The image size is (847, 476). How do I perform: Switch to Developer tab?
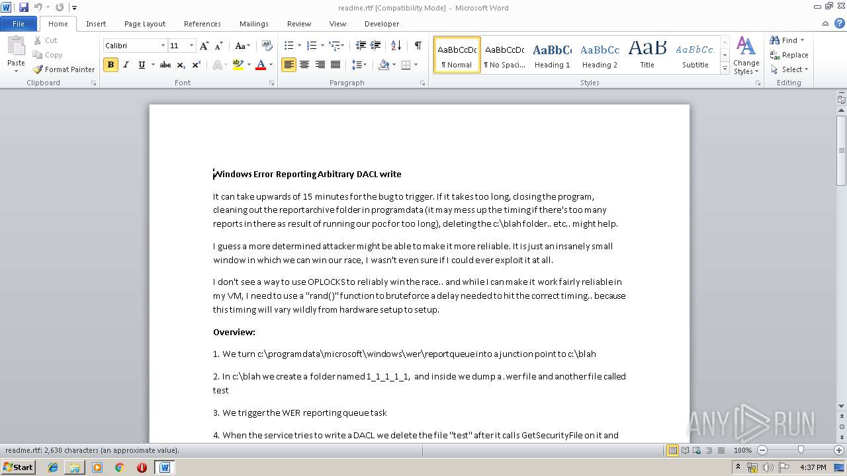tap(382, 24)
